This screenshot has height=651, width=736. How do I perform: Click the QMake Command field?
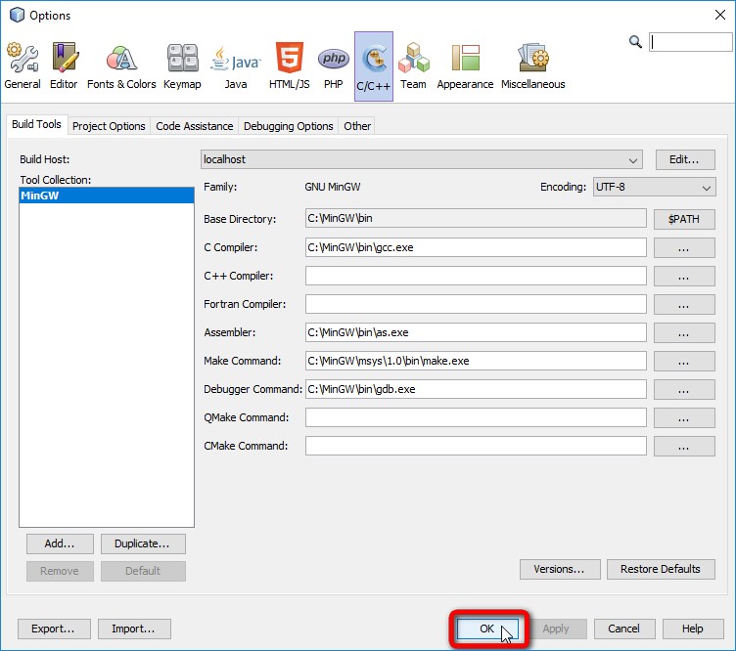pyautogui.click(x=476, y=417)
